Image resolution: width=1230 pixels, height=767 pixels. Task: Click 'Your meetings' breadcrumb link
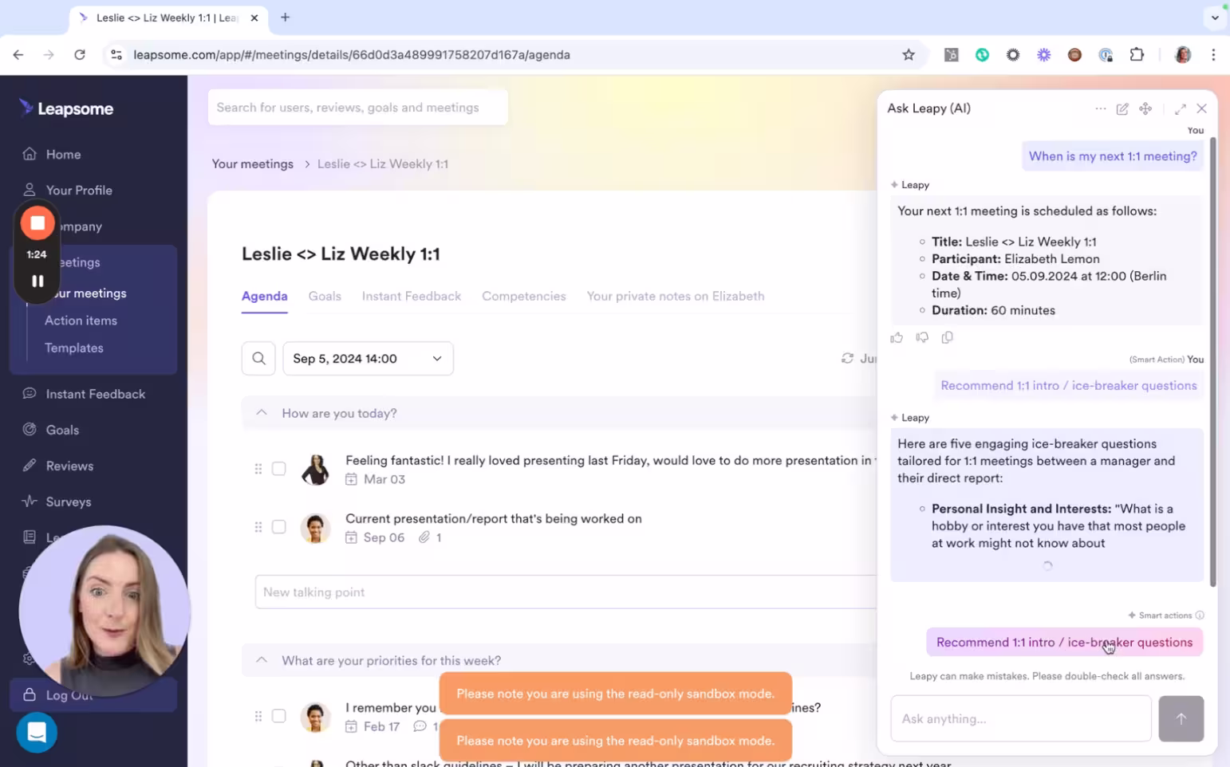point(253,163)
